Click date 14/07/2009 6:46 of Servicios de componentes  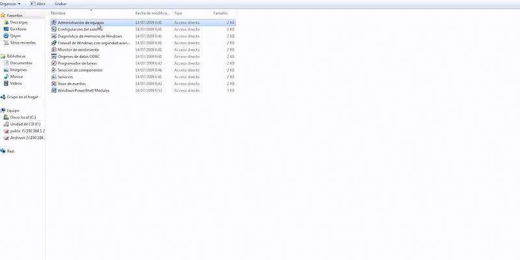tap(149, 70)
